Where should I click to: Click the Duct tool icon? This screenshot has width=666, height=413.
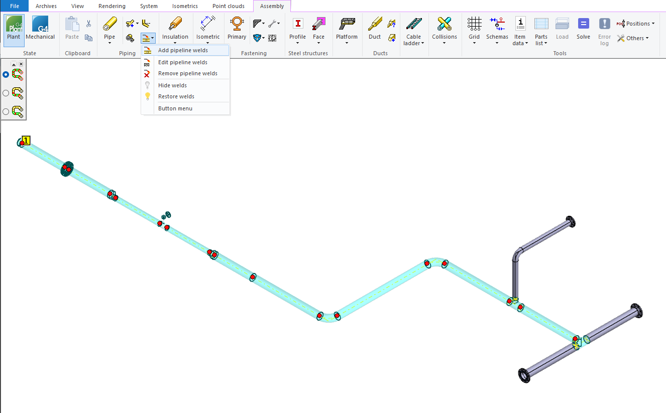coord(375,24)
